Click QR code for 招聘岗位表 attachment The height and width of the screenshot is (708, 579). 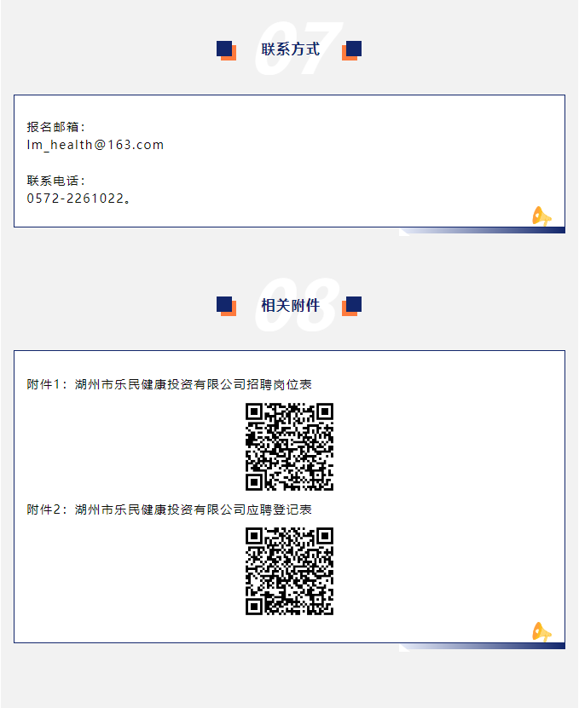point(289,447)
